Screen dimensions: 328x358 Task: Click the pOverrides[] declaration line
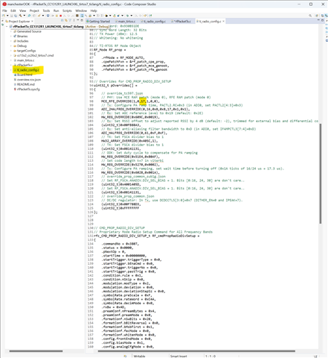tap(115, 86)
